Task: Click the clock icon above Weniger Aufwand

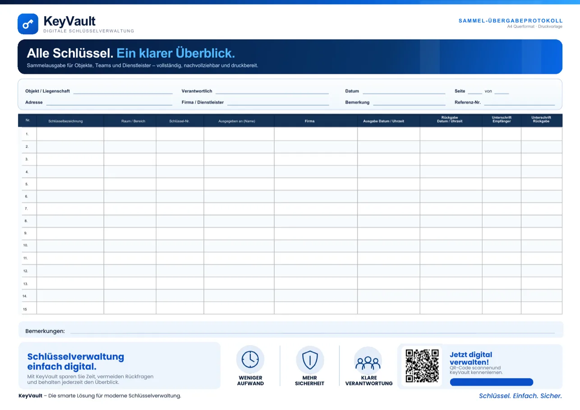Action: [x=250, y=359]
